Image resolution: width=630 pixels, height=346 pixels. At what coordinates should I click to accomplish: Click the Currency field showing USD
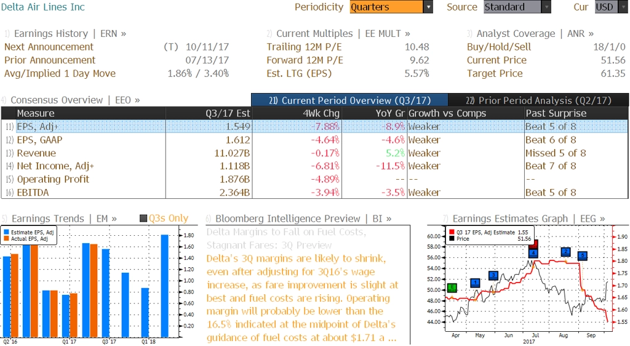(x=605, y=7)
